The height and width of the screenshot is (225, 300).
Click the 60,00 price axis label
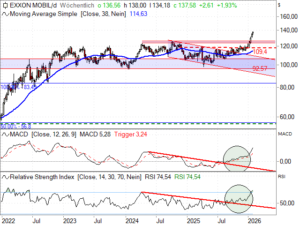[x=287, y=117]
